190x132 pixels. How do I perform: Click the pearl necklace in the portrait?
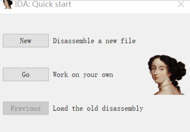point(165,85)
